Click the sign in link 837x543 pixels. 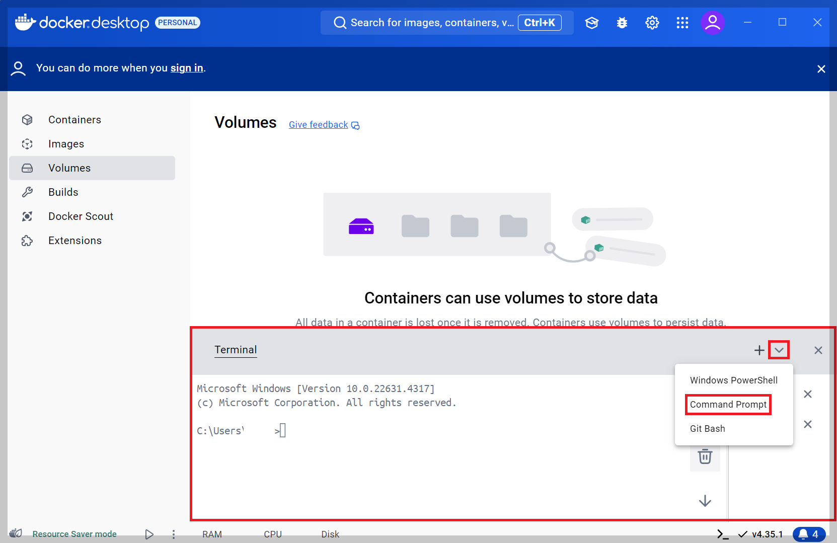187,68
